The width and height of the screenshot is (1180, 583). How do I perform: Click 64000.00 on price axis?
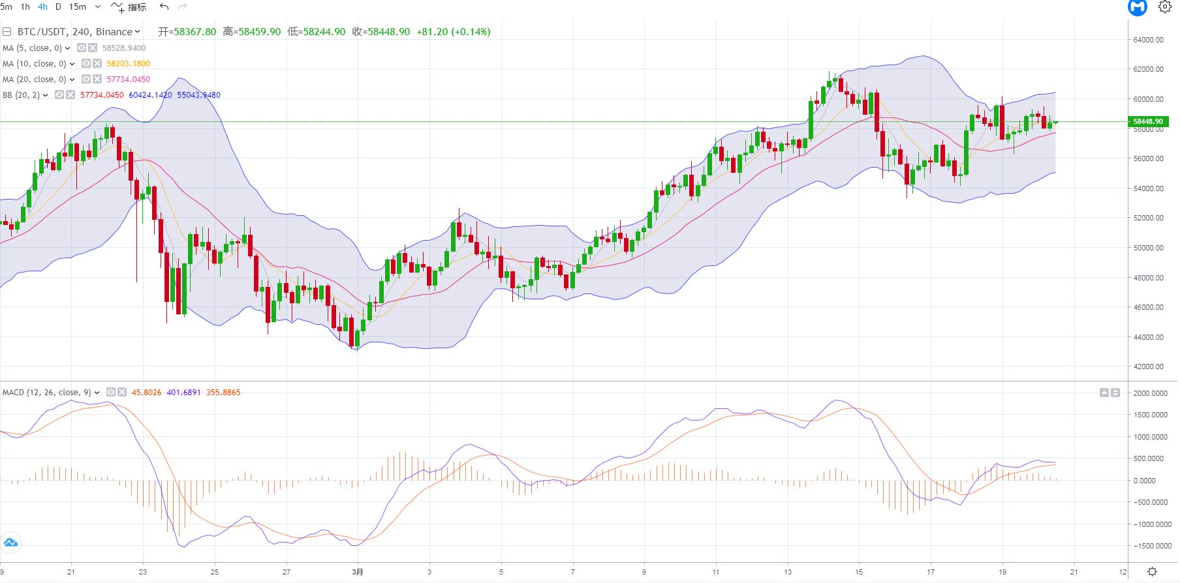pyautogui.click(x=1148, y=40)
